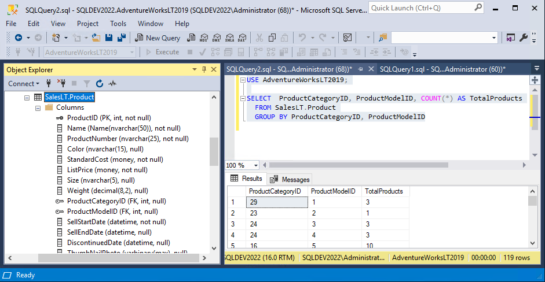The height and width of the screenshot is (282, 545).
Task: Click the purple Visual Studio window icon
Action: 510,38
